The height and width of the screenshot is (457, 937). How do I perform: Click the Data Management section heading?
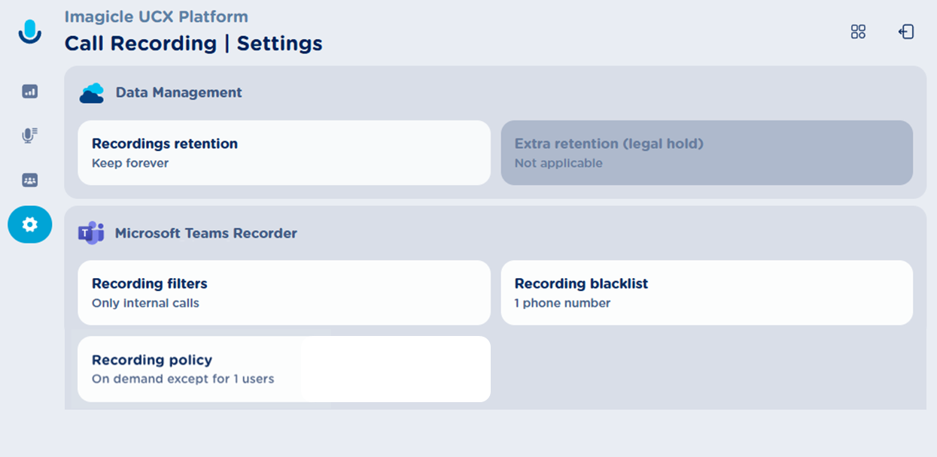[x=178, y=92]
